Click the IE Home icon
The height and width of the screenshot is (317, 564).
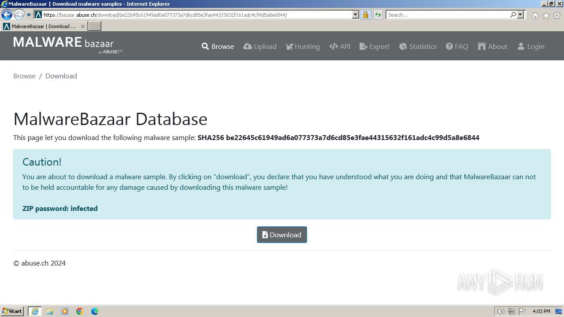tap(535, 15)
